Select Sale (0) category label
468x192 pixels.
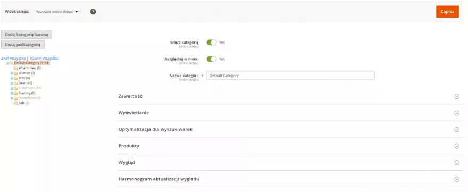24,103
